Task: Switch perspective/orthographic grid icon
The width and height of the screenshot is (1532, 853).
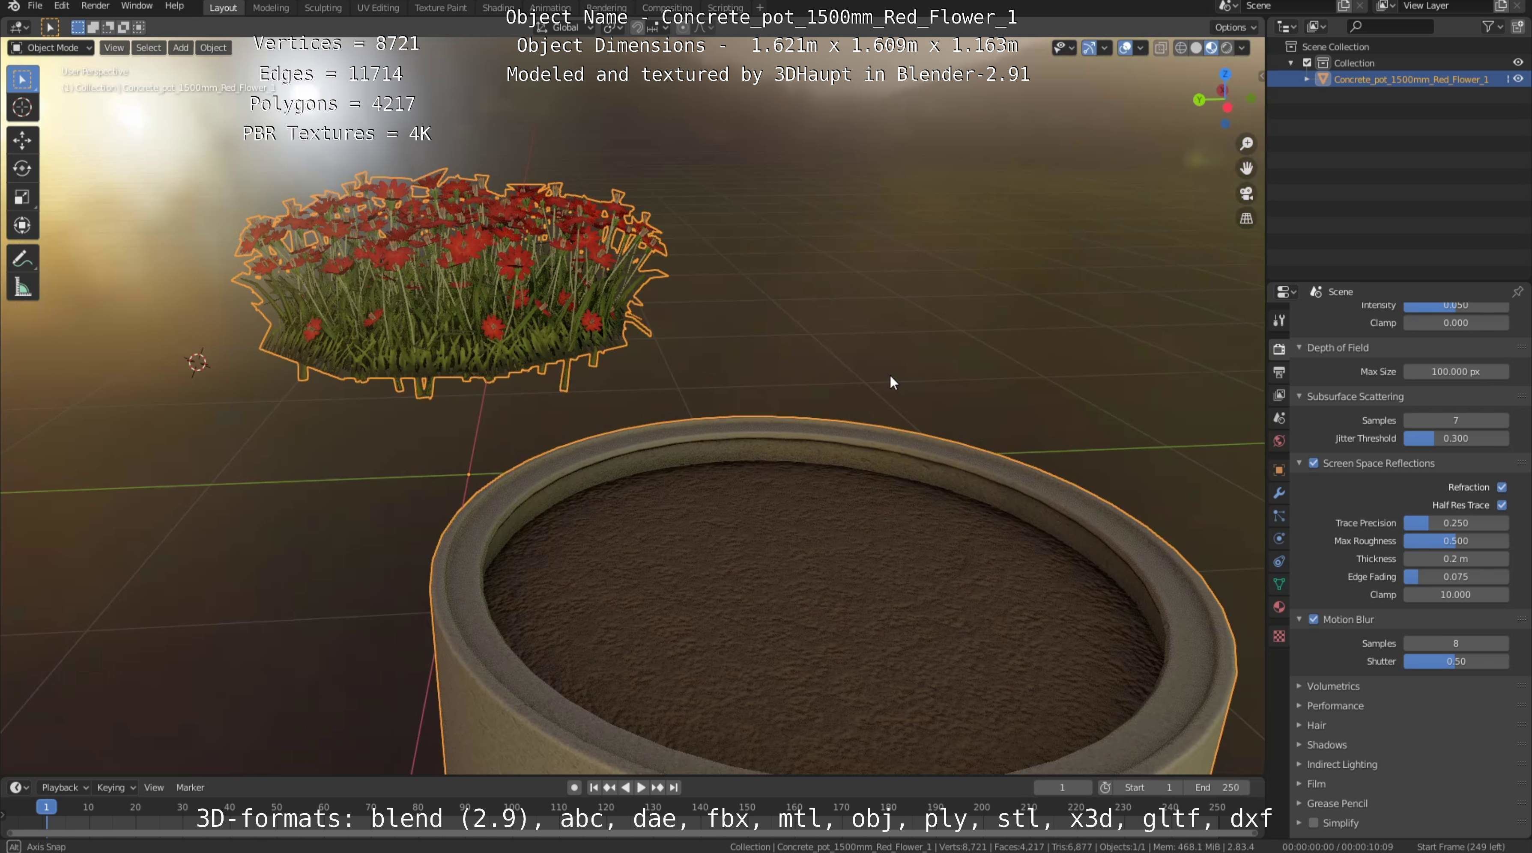Action: pos(1246,219)
